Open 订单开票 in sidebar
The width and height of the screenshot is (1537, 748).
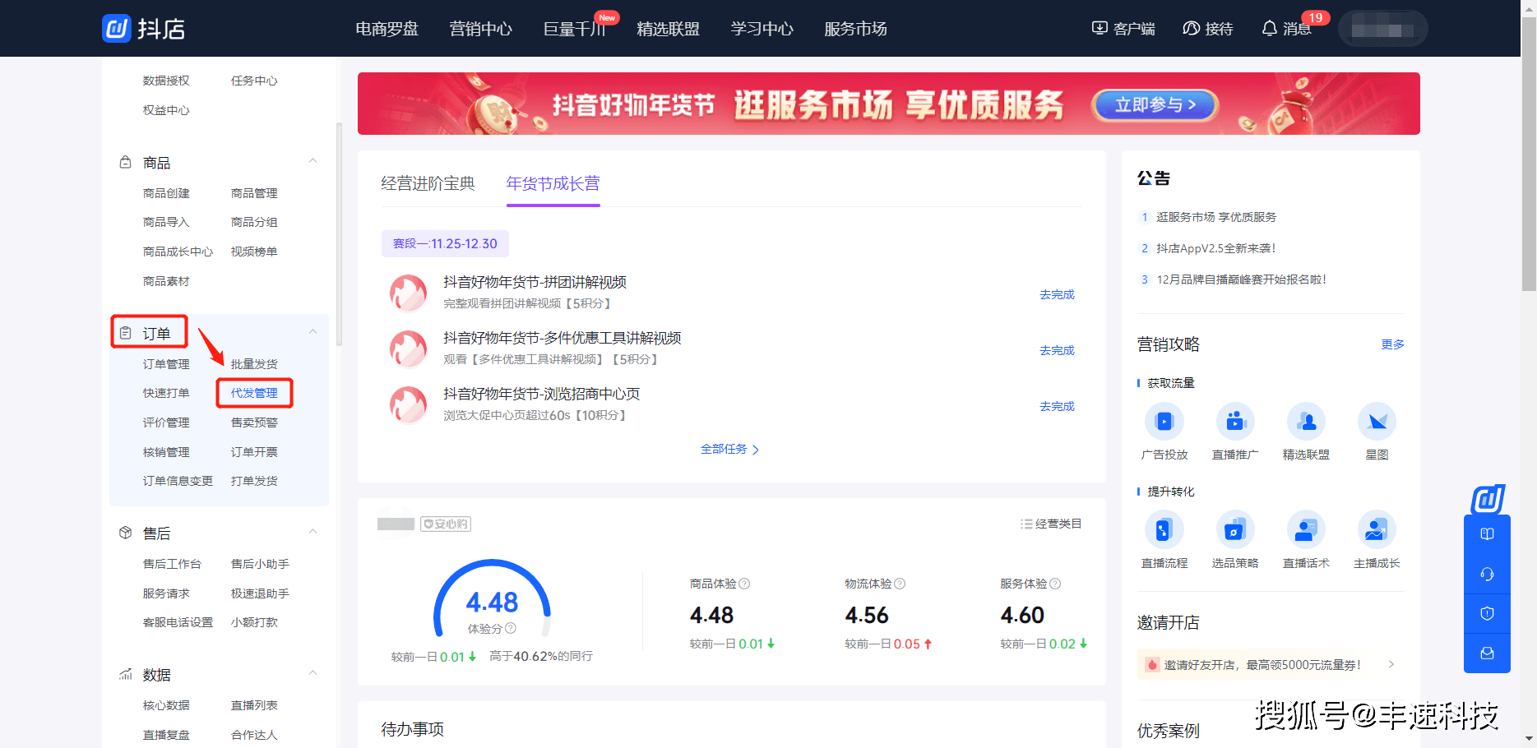coord(254,452)
